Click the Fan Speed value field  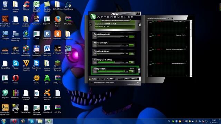131,71
